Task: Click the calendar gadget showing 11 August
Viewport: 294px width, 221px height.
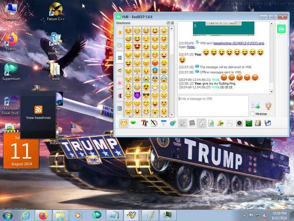Action: coord(21,150)
